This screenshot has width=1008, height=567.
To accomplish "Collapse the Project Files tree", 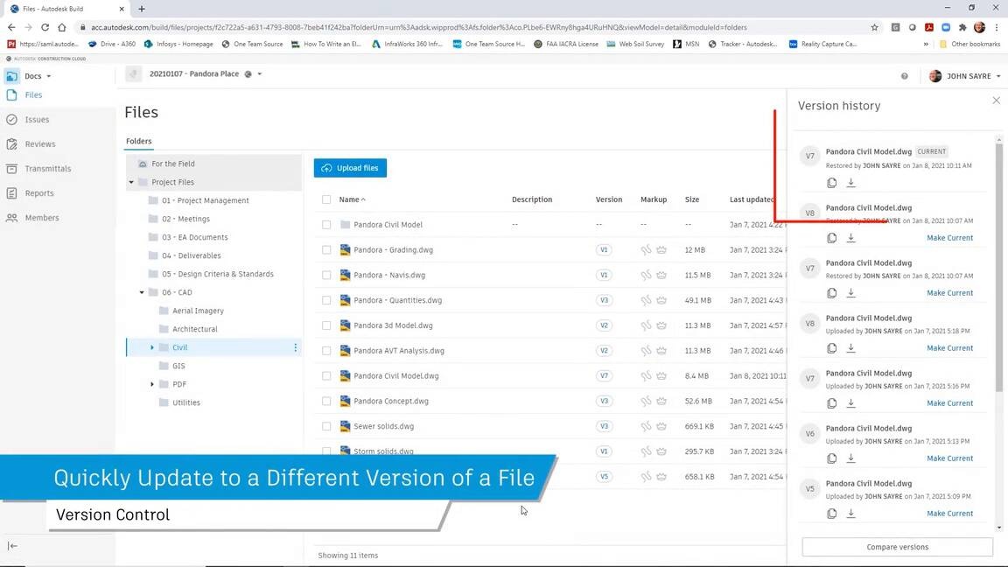I will click(132, 183).
